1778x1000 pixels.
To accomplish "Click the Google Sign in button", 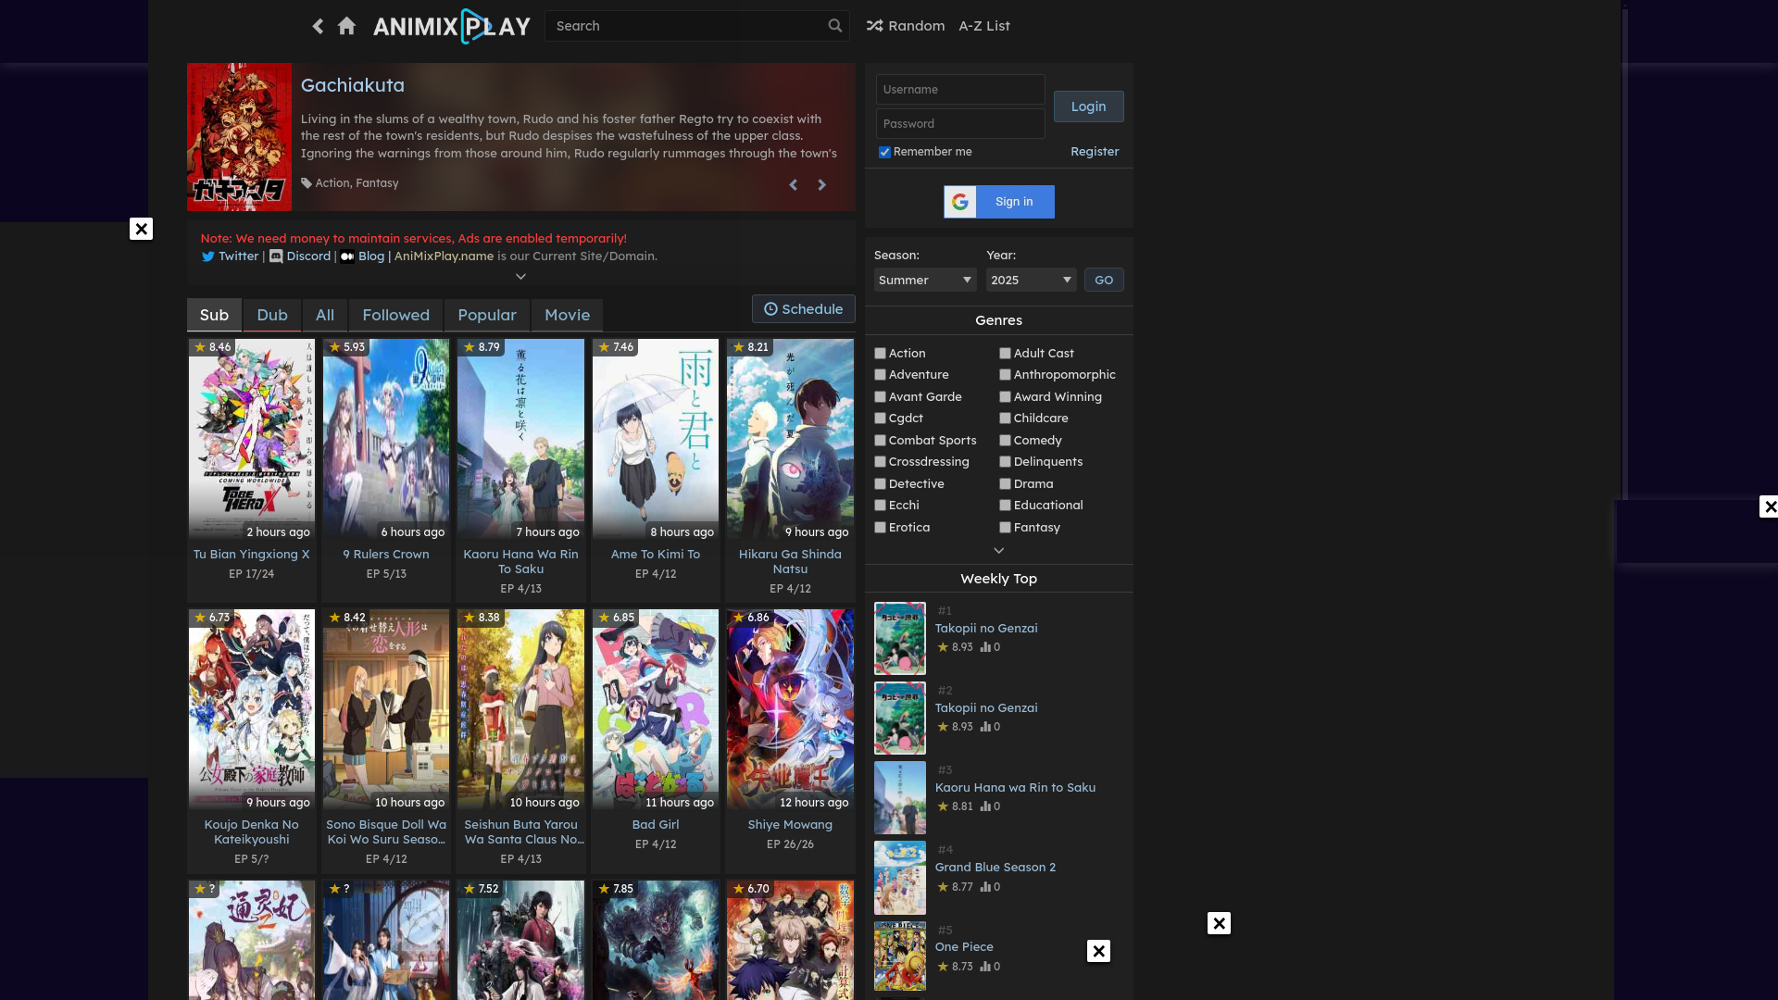I will tap(999, 202).
